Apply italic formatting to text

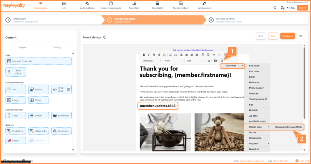(149, 55)
